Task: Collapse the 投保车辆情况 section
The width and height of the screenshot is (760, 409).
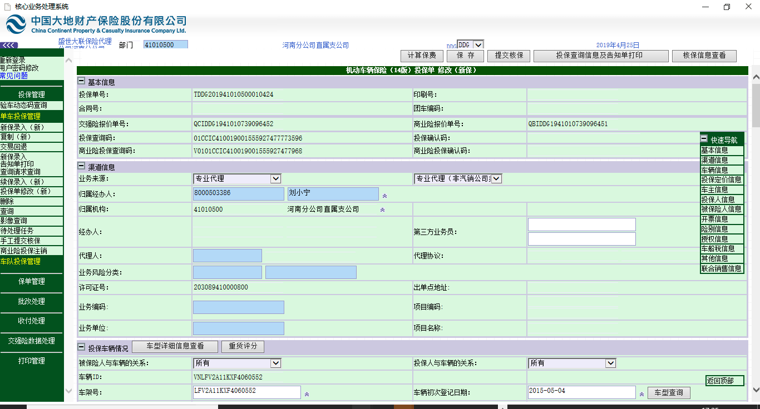Action: pyautogui.click(x=81, y=347)
